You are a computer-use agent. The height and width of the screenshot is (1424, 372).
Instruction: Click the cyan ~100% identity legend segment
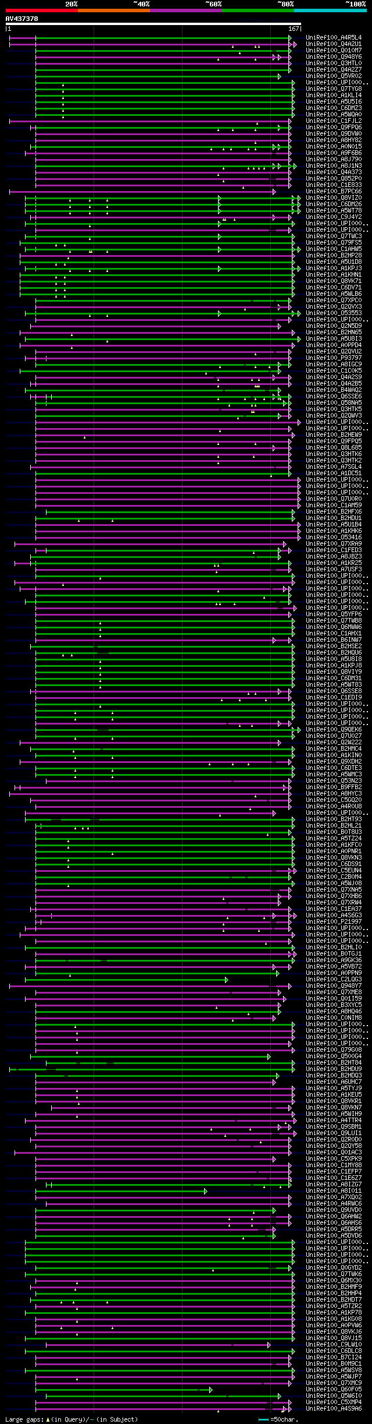[330, 10]
